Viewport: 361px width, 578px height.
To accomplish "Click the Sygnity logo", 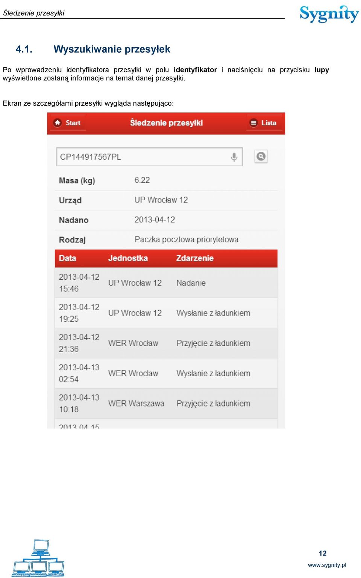I will click(x=329, y=14).
